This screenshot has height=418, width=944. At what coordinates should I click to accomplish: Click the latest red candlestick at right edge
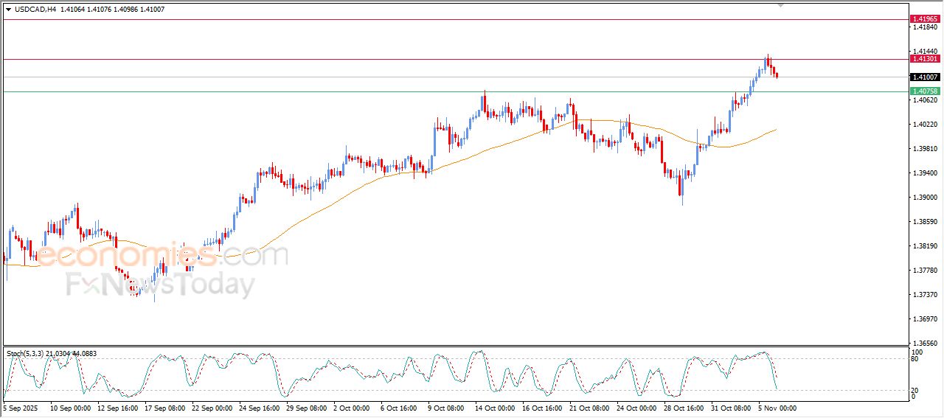point(777,74)
